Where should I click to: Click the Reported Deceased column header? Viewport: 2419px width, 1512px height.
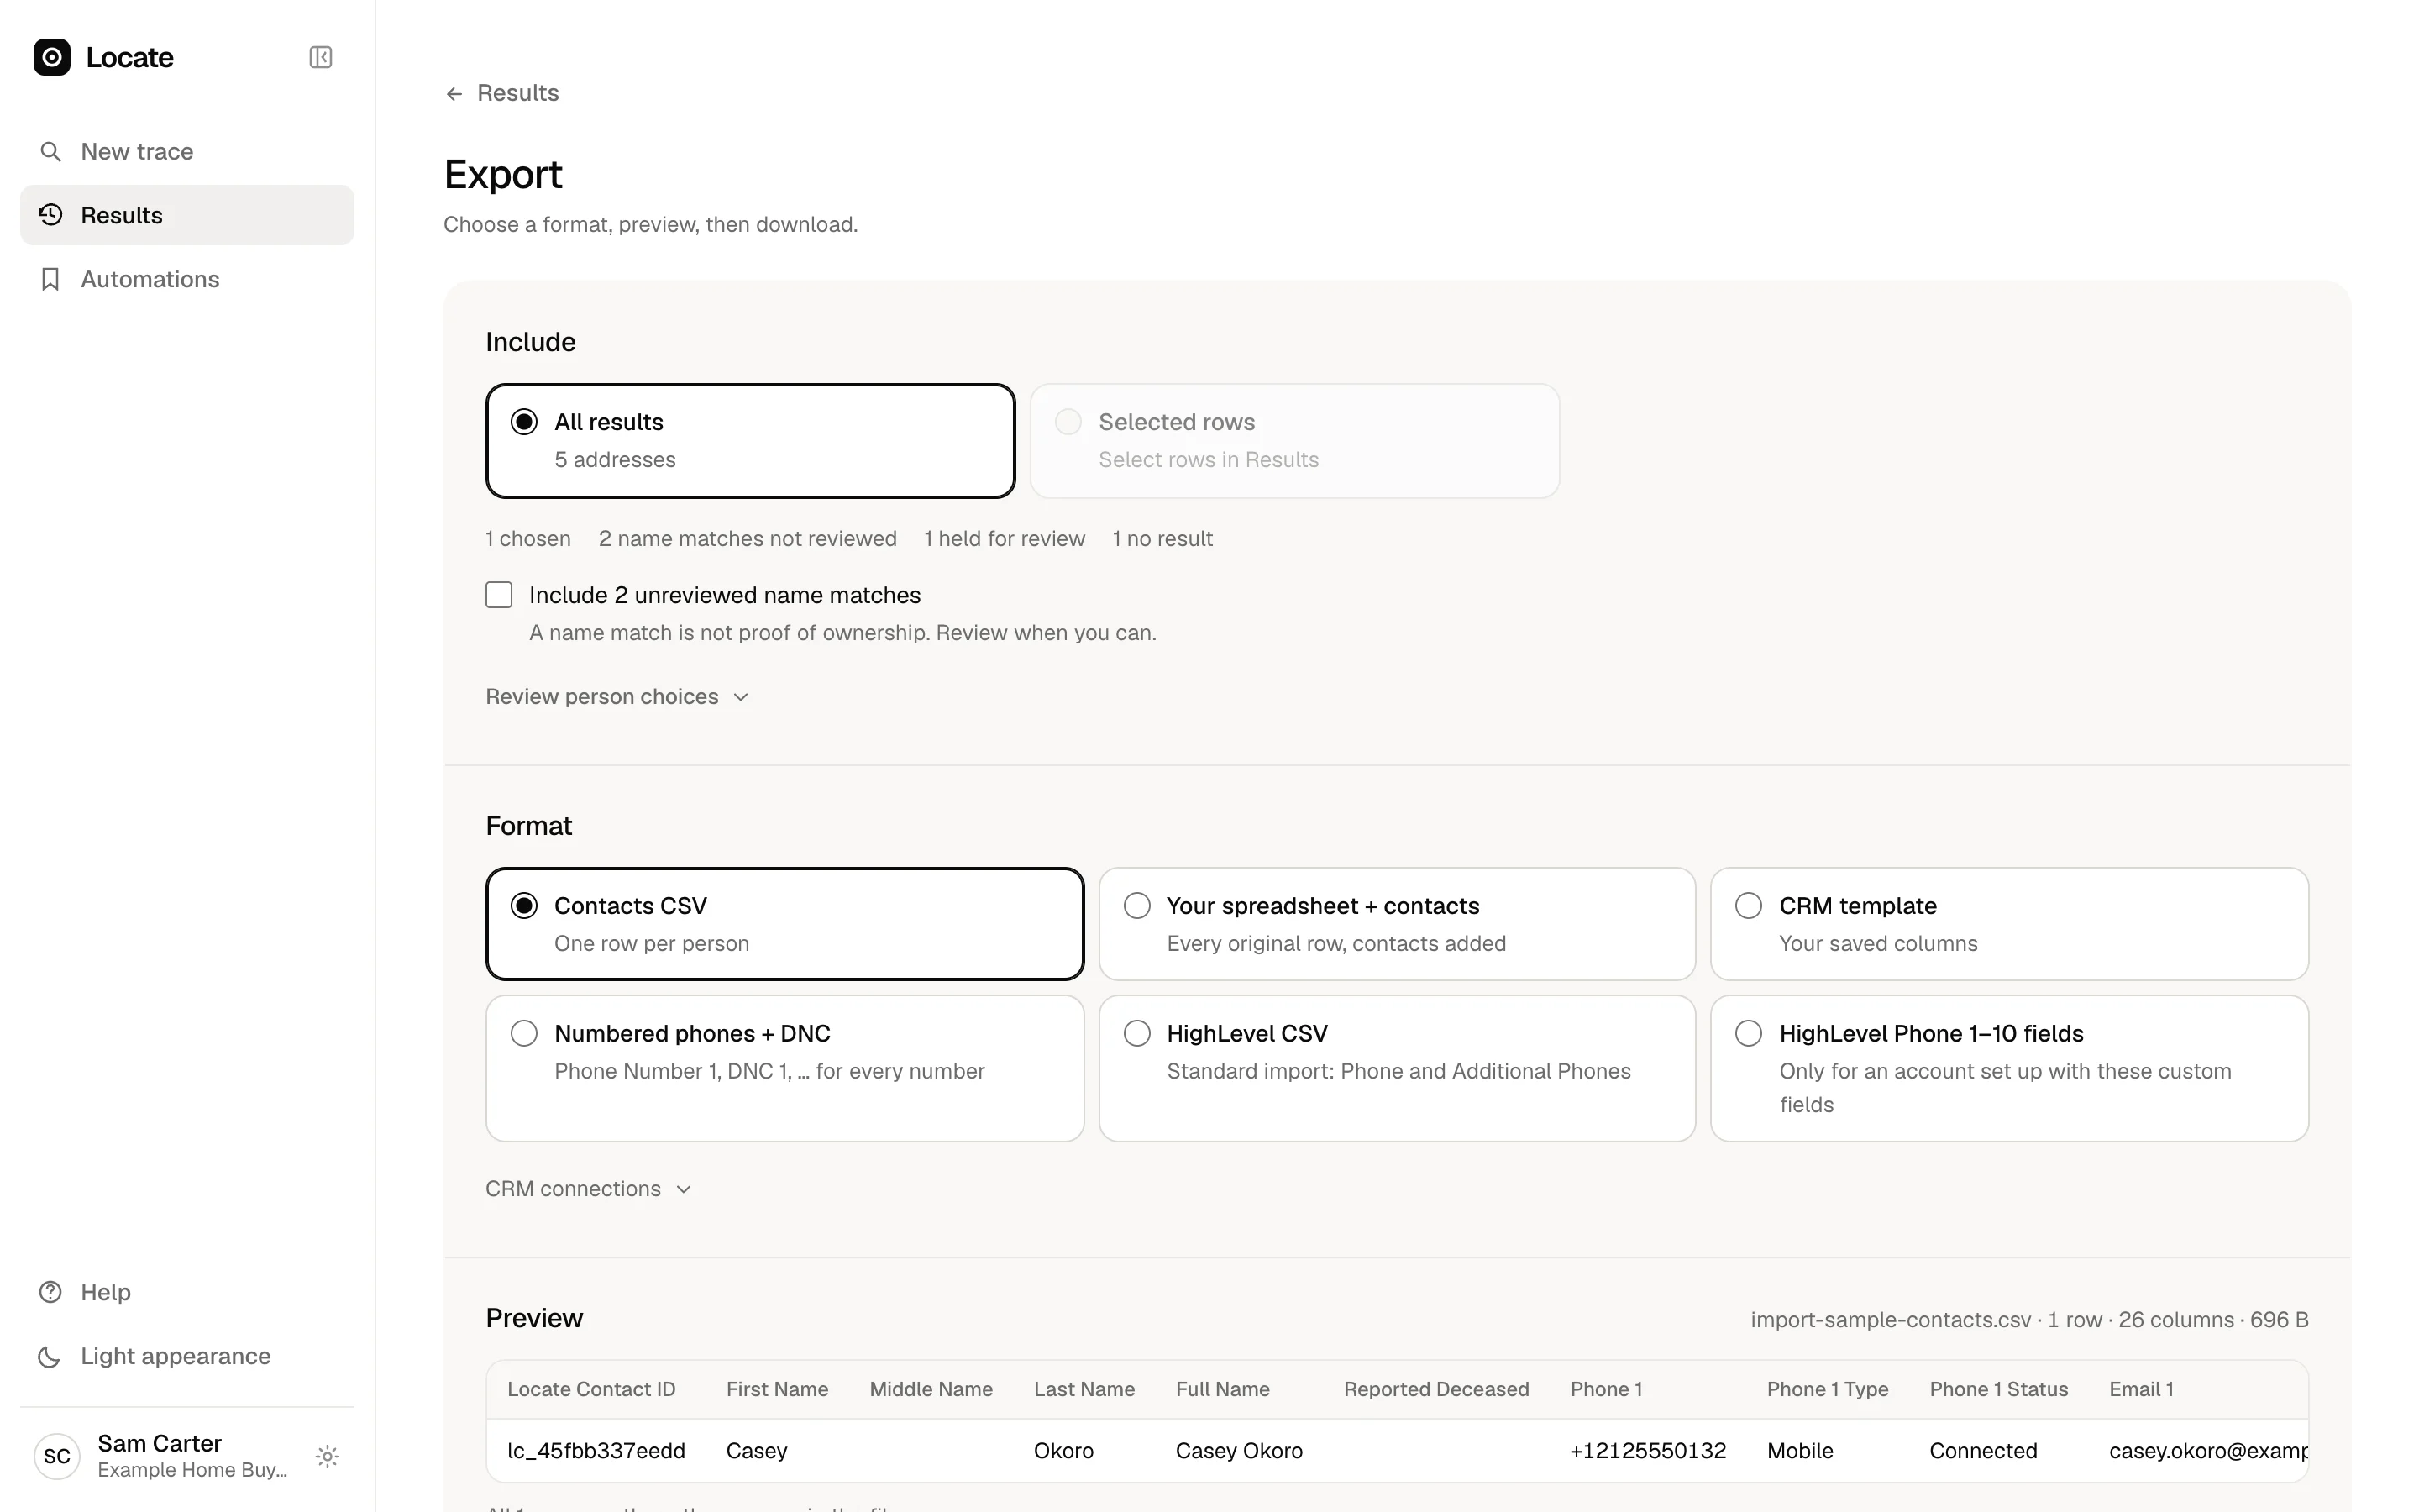(x=1435, y=1389)
